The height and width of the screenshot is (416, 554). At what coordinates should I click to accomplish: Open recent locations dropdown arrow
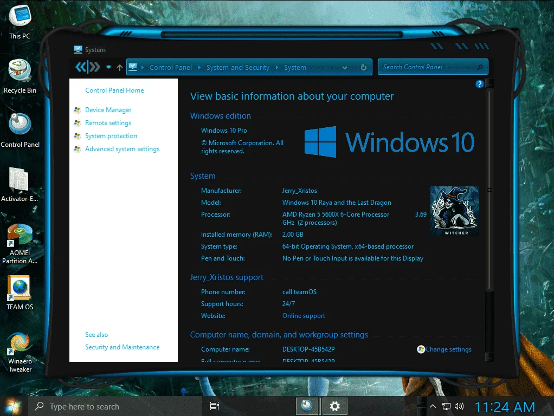pyautogui.click(x=108, y=67)
